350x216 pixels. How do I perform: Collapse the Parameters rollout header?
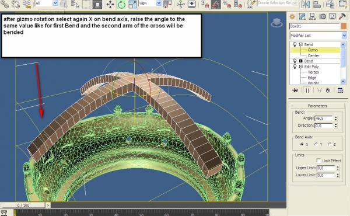317,106
